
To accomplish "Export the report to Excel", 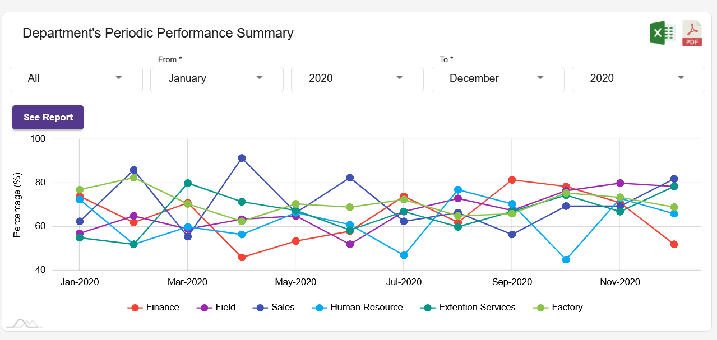I will click(x=662, y=33).
